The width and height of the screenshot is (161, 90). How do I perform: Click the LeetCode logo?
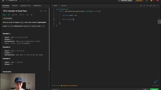click(x=3, y=0)
